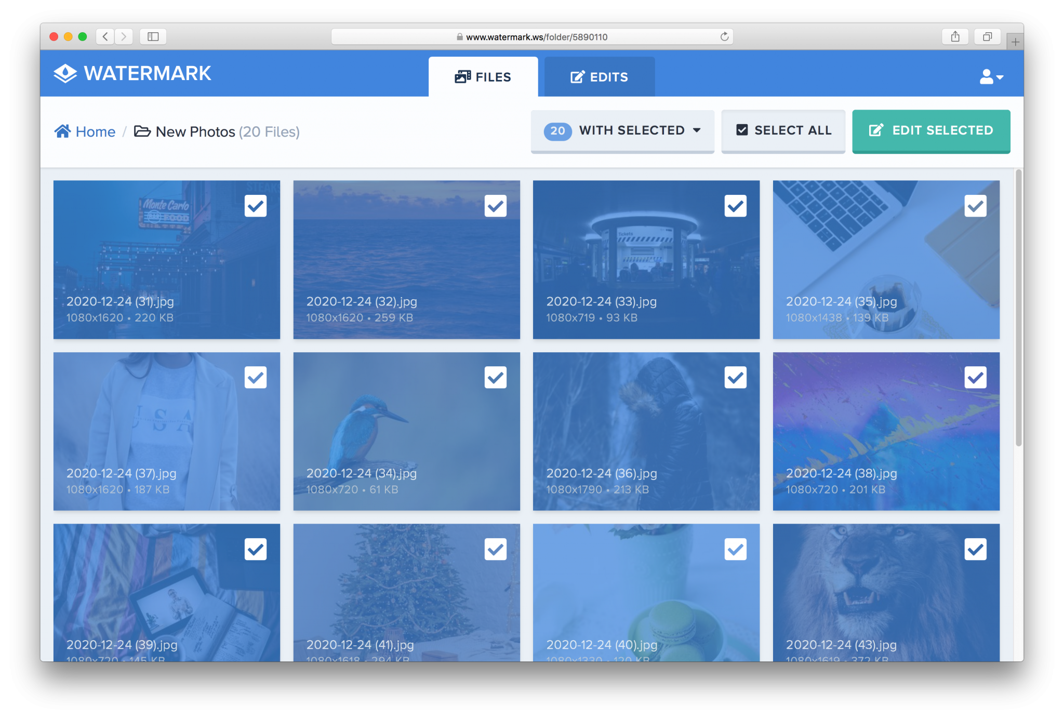Switch to the Edits tab

point(599,76)
